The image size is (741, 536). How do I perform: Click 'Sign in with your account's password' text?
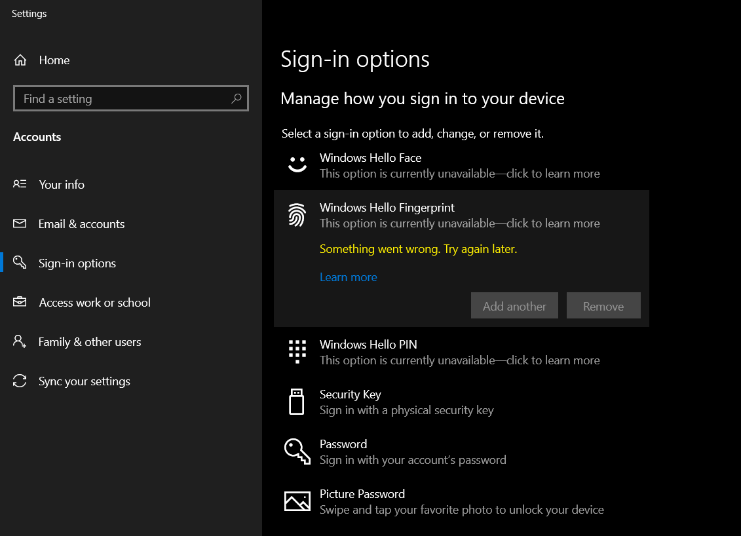pos(413,460)
